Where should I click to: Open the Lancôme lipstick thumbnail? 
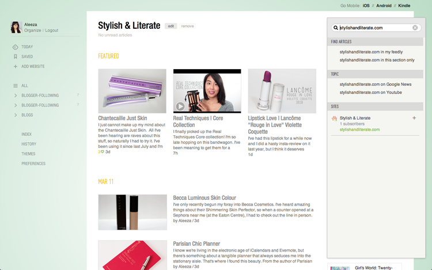coord(282,91)
